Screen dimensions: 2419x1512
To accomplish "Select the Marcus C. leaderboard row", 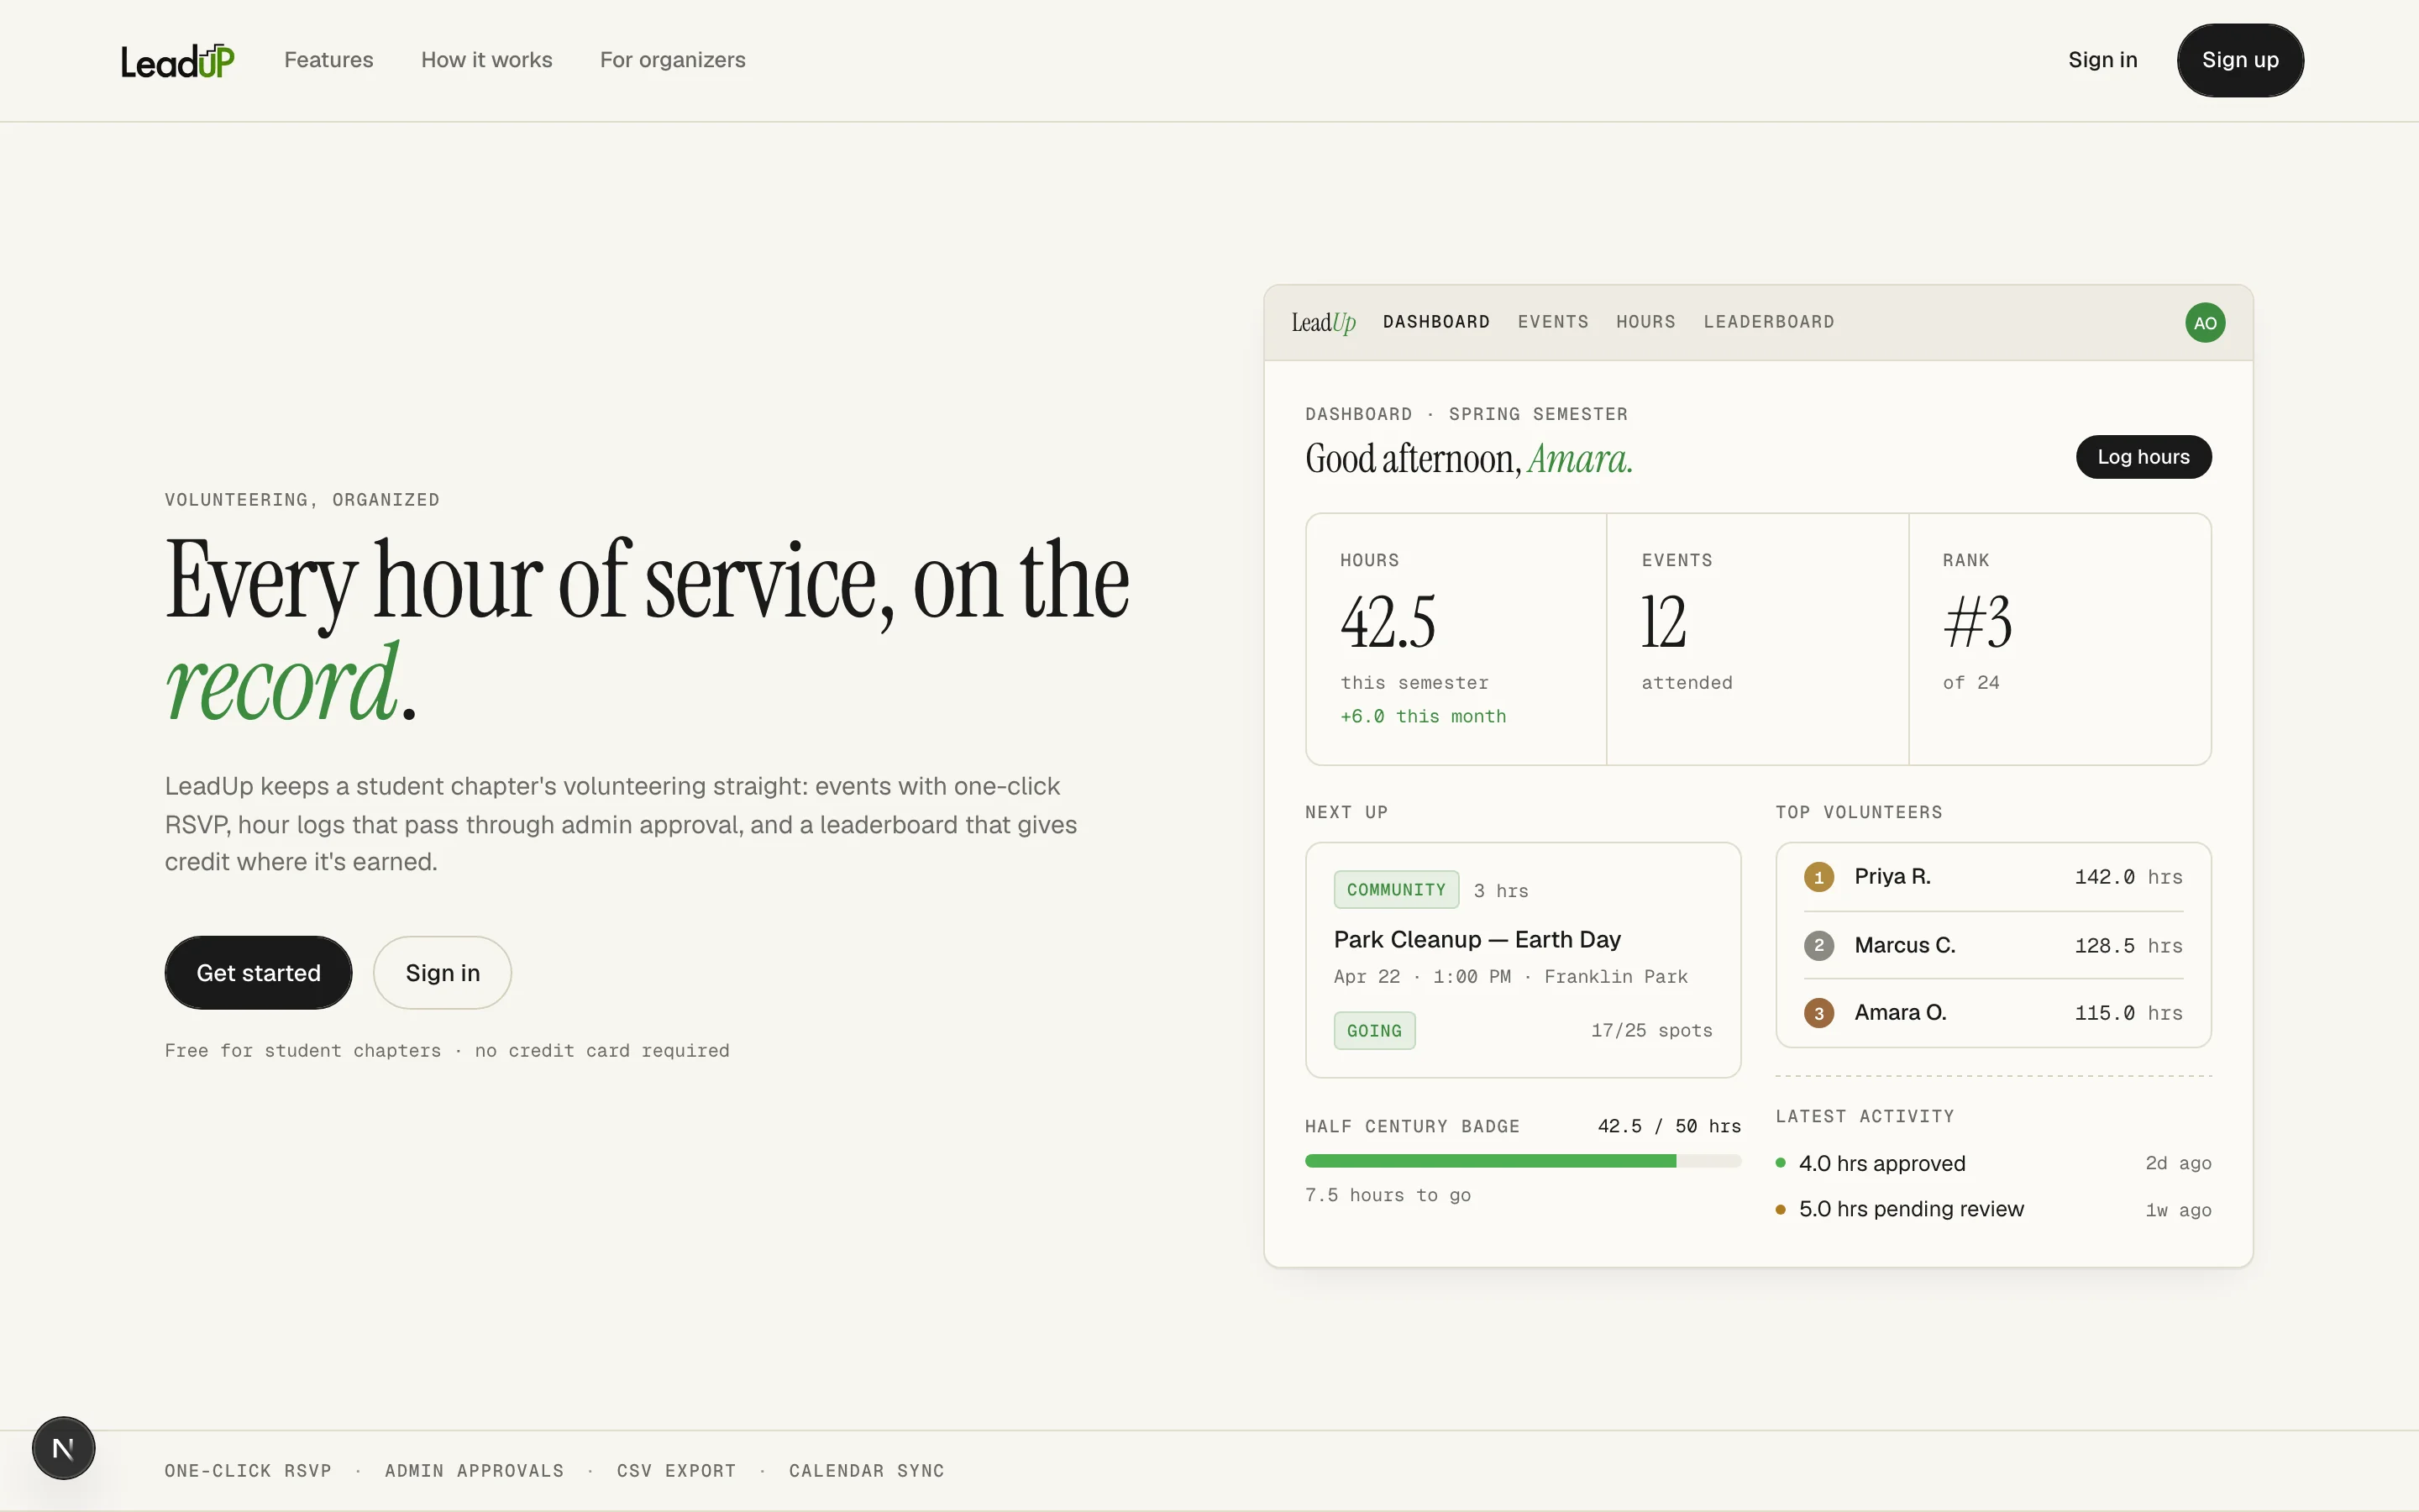I will coord(1993,945).
